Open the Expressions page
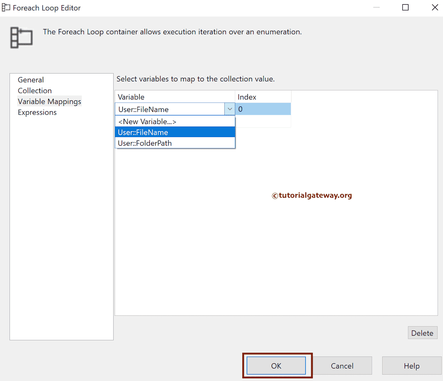The width and height of the screenshot is (443, 381). pyautogui.click(x=37, y=112)
